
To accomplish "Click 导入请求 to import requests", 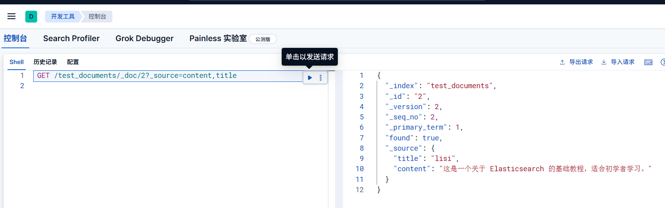I will 618,62.
